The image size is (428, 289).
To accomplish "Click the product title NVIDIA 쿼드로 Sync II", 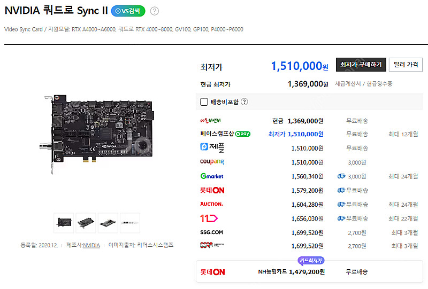I will tap(56, 11).
